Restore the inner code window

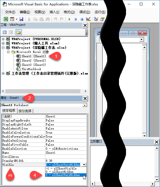[133, 33]
